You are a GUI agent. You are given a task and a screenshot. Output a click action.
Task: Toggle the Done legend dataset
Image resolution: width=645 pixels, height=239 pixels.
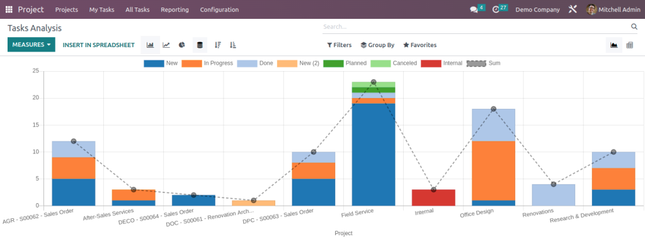pyautogui.click(x=255, y=64)
